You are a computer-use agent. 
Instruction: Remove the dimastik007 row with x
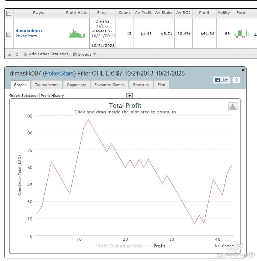point(255,34)
